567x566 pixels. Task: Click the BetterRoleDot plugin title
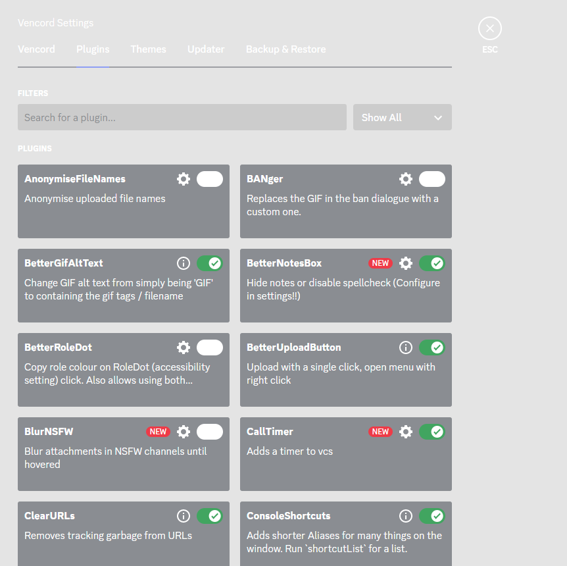[x=59, y=347]
